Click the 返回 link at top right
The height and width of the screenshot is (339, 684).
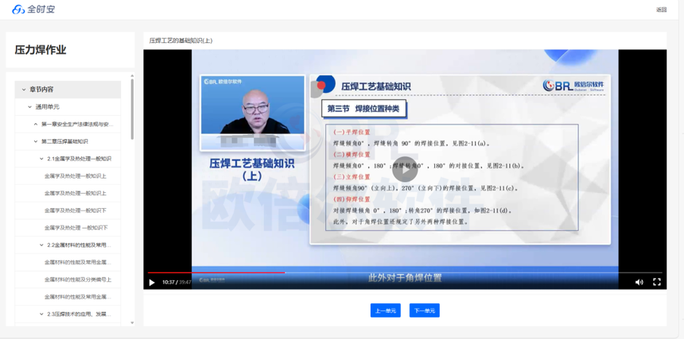pos(661,10)
